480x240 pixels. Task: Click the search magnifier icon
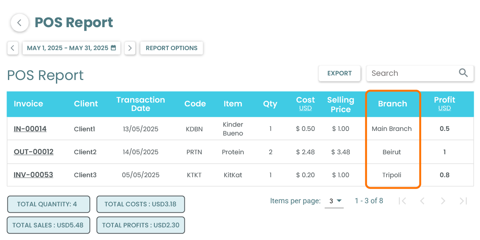click(463, 73)
